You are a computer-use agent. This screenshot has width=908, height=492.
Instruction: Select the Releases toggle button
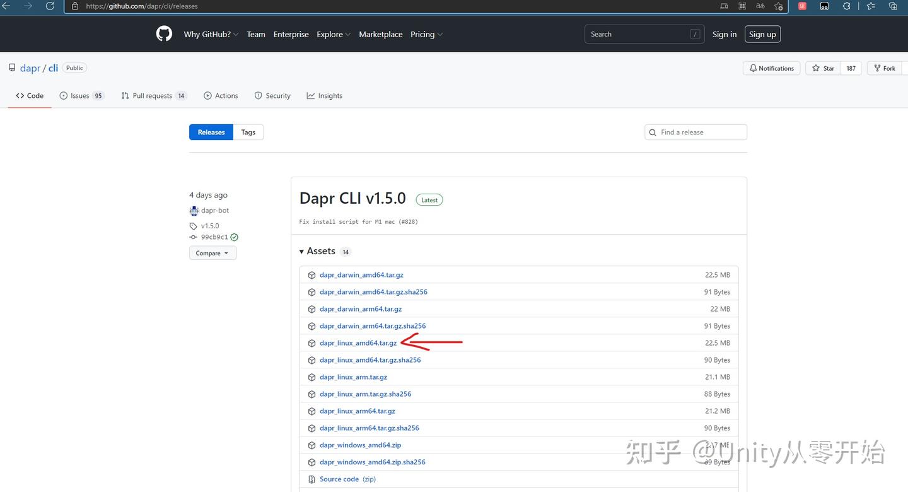pyautogui.click(x=211, y=132)
